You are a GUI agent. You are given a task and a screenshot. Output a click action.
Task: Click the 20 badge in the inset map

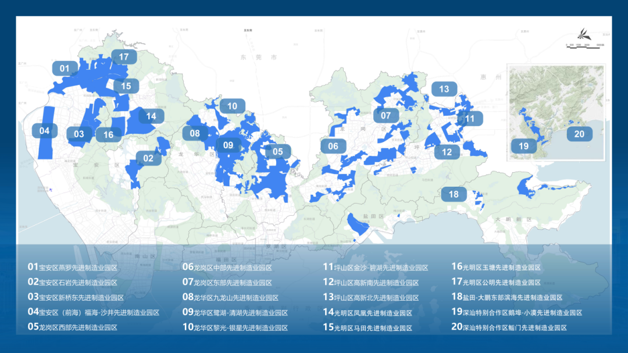(579, 134)
